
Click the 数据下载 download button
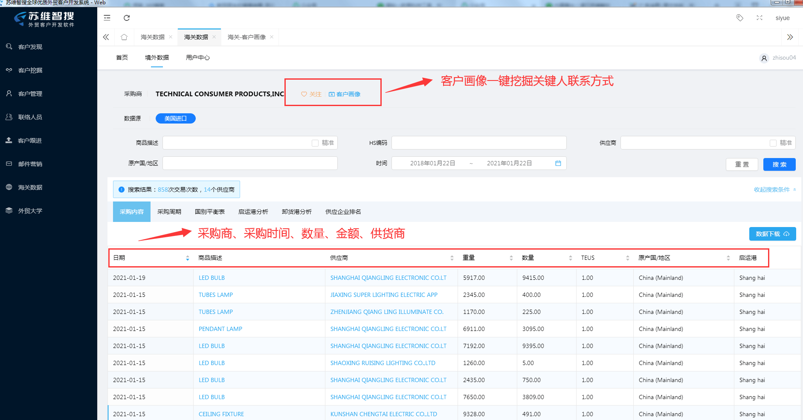[772, 234]
